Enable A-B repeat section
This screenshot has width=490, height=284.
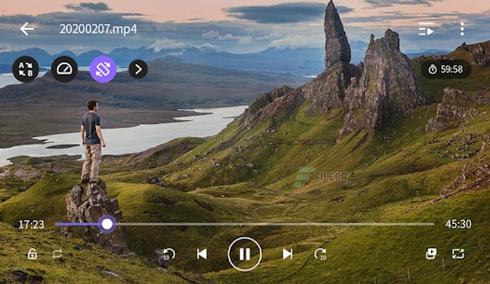point(26,69)
